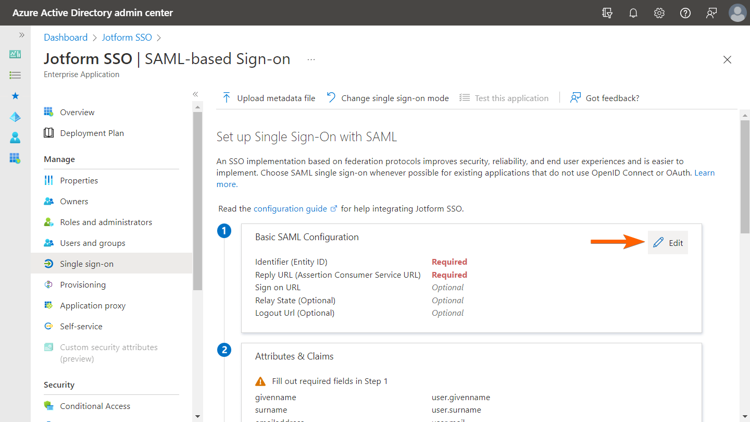Click Change single sign-on mode
The image size is (750, 422).
[x=387, y=98]
